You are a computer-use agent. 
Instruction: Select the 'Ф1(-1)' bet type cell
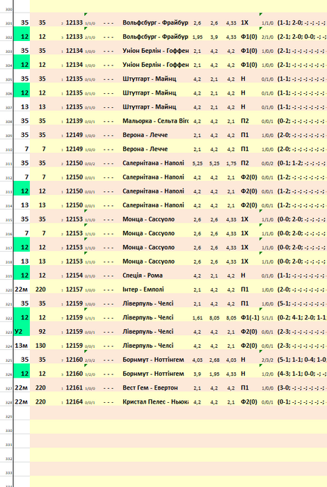(250, 317)
